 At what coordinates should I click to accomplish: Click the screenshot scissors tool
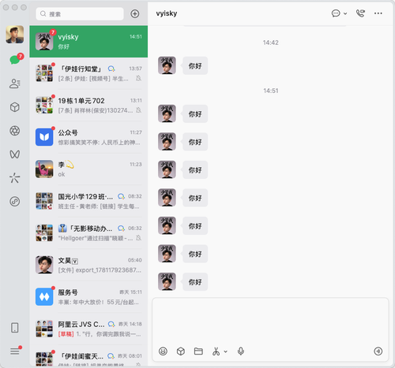(216, 351)
